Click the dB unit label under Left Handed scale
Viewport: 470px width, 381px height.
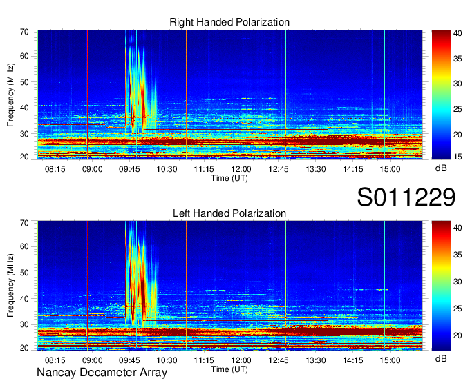pyautogui.click(x=441, y=358)
